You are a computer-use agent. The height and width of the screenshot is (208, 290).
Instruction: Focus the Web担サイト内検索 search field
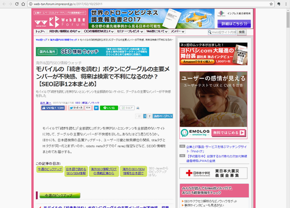pos(222,32)
